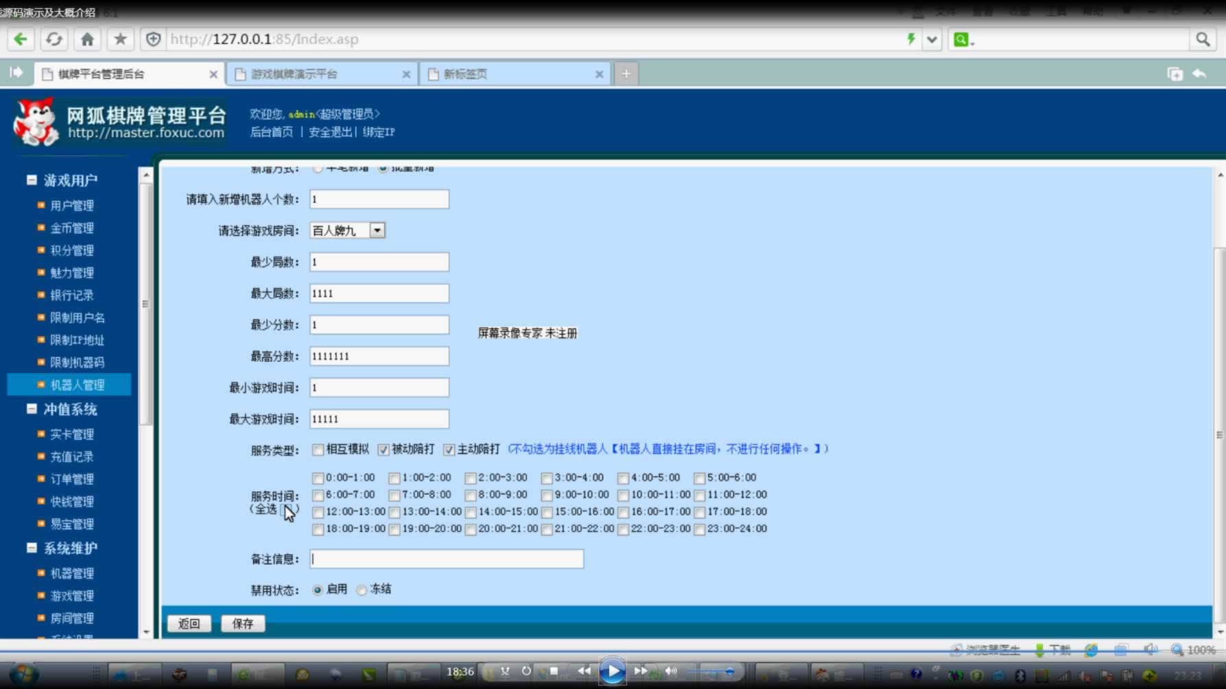The width and height of the screenshot is (1226, 689).
Task: Reload the page with refresh icon
Action: 54,39
